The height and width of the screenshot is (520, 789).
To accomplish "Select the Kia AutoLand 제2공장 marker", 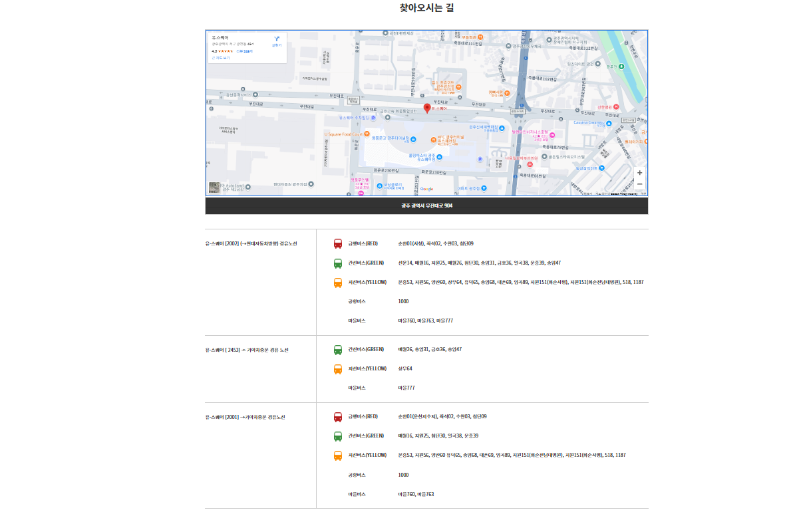I will pos(247,187).
